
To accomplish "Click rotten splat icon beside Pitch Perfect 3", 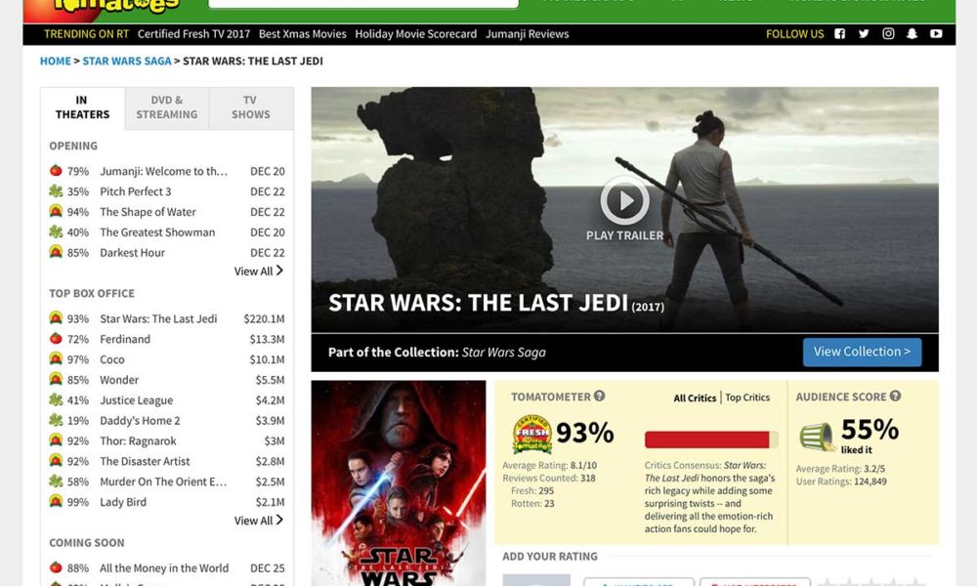I will (56, 190).
